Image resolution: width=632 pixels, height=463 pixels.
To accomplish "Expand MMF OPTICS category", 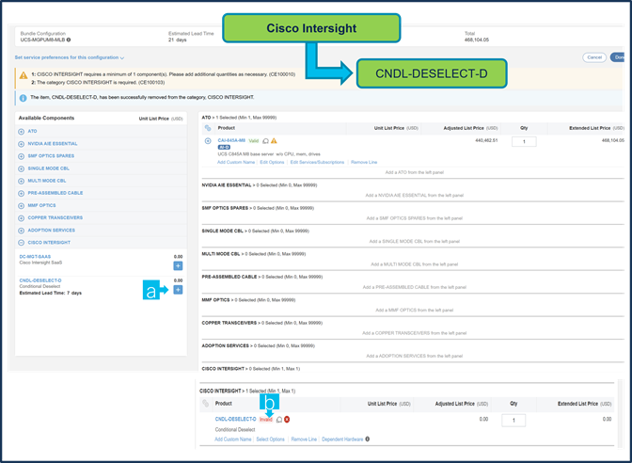I will [x=22, y=206].
